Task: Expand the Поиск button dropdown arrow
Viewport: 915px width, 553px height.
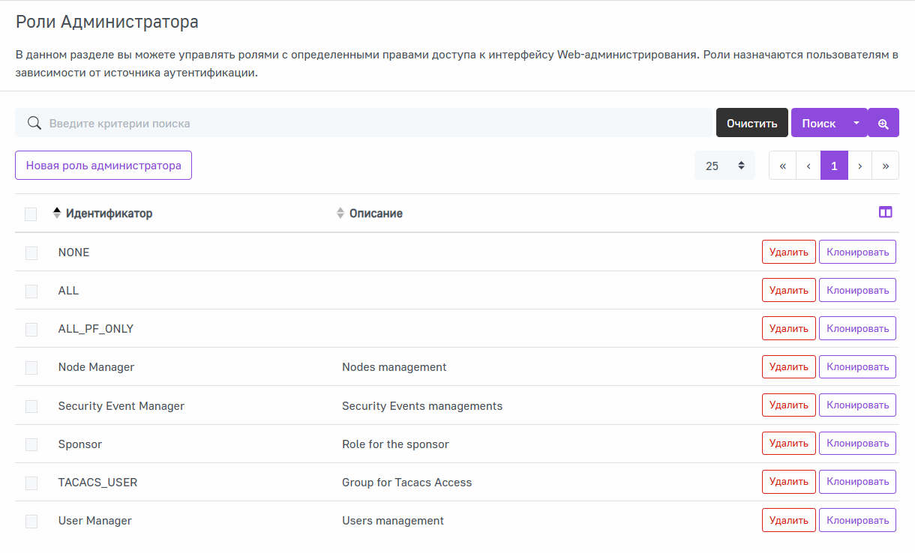Action: [856, 123]
